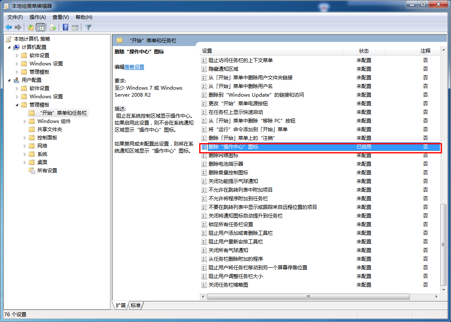Open the 查看(V) menu
This screenshot has width=451, height=322.
61,17
